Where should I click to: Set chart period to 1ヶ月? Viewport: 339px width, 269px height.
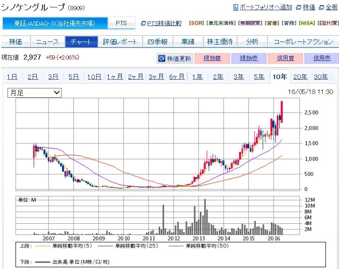pyautogui.click(x=115, y=77)
